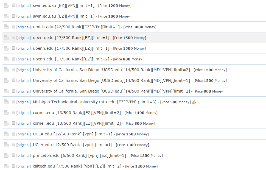Click page icon on the highlighted upenn.edu row

click(6, 38)
